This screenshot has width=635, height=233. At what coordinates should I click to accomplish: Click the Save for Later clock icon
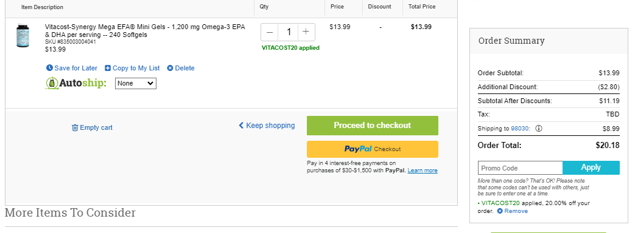tap(49, 68)
